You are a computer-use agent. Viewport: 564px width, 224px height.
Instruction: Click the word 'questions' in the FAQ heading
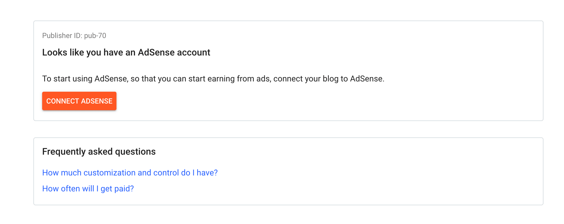(x=135, y=152)
